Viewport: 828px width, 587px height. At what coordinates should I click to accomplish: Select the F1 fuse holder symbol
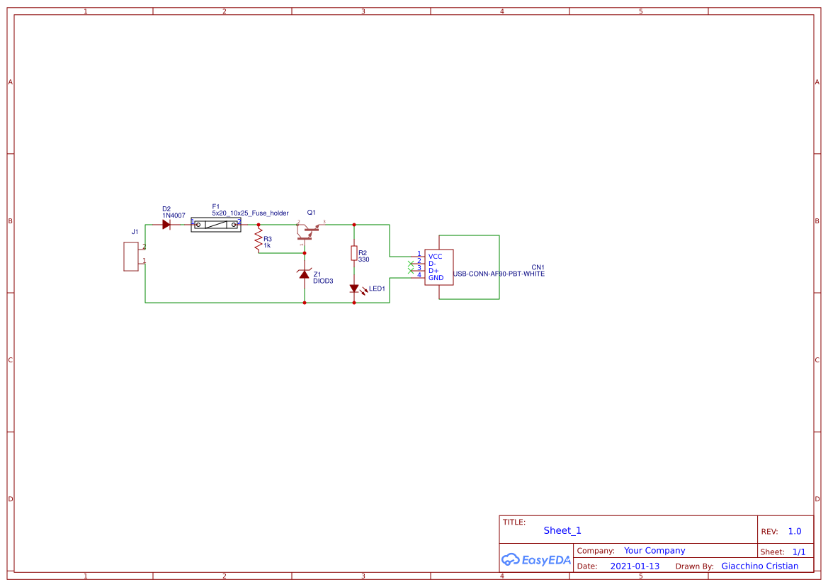tap(216, 224)
